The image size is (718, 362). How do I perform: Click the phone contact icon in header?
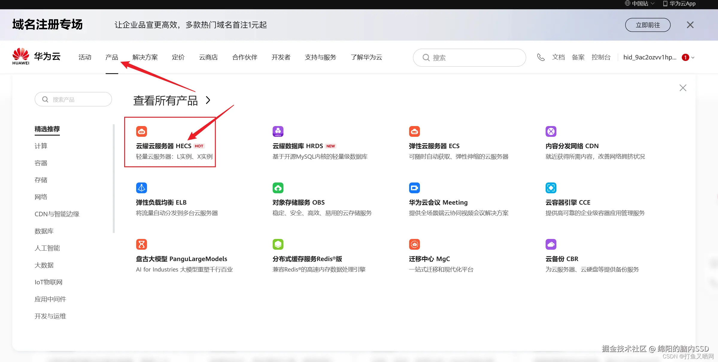tap(541, 57)
